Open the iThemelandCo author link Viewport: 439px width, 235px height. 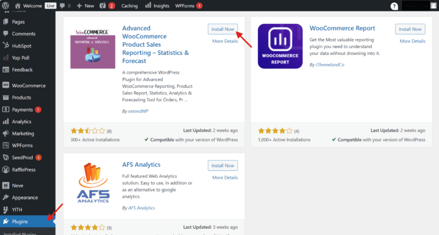pyautogui.click(x=330, y=65)
